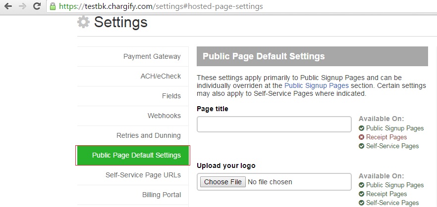Click the browser forward arrow
Image resolution: width=437 pixels, height=207 pixels.
point(23,6)
